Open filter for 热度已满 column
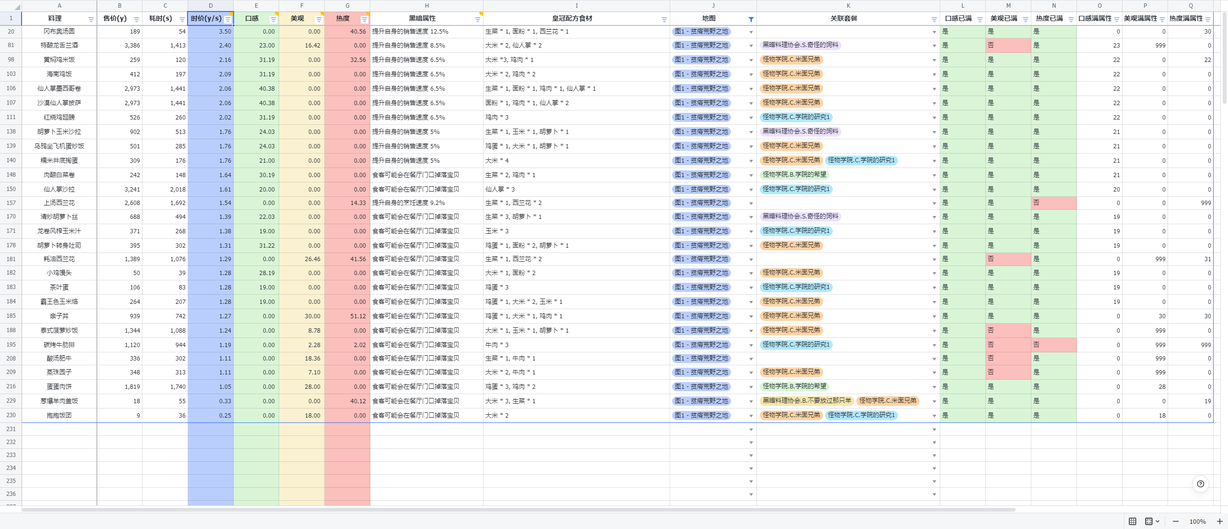 (1071, 20)
